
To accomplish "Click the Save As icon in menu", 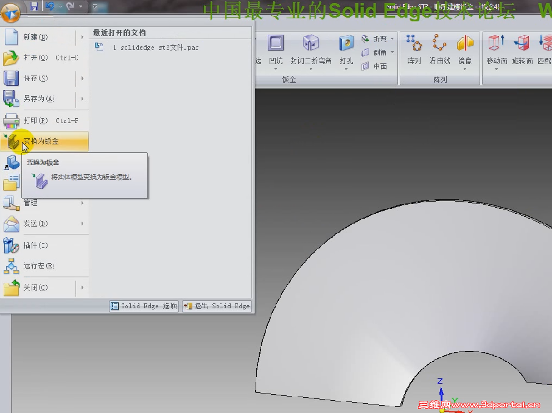I will pyautogui.click(x=11, y=99).
